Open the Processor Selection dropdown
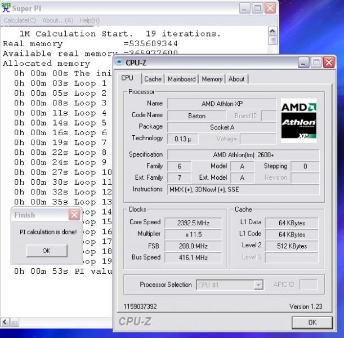The image size is (344, 338). click(258, 285)
